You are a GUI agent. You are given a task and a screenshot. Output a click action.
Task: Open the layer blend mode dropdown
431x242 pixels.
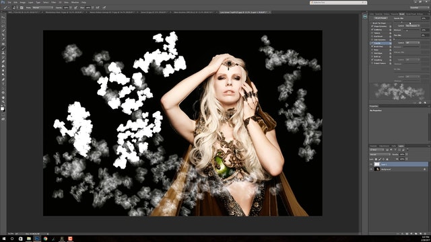coord(380,155)
